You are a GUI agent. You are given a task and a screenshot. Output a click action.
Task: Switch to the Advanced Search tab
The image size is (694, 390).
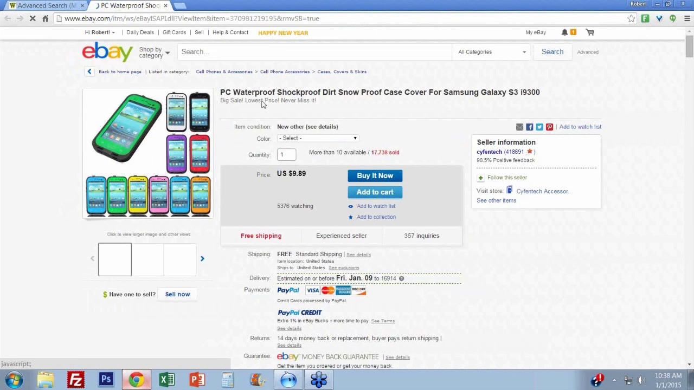click(x=47, y=5)
